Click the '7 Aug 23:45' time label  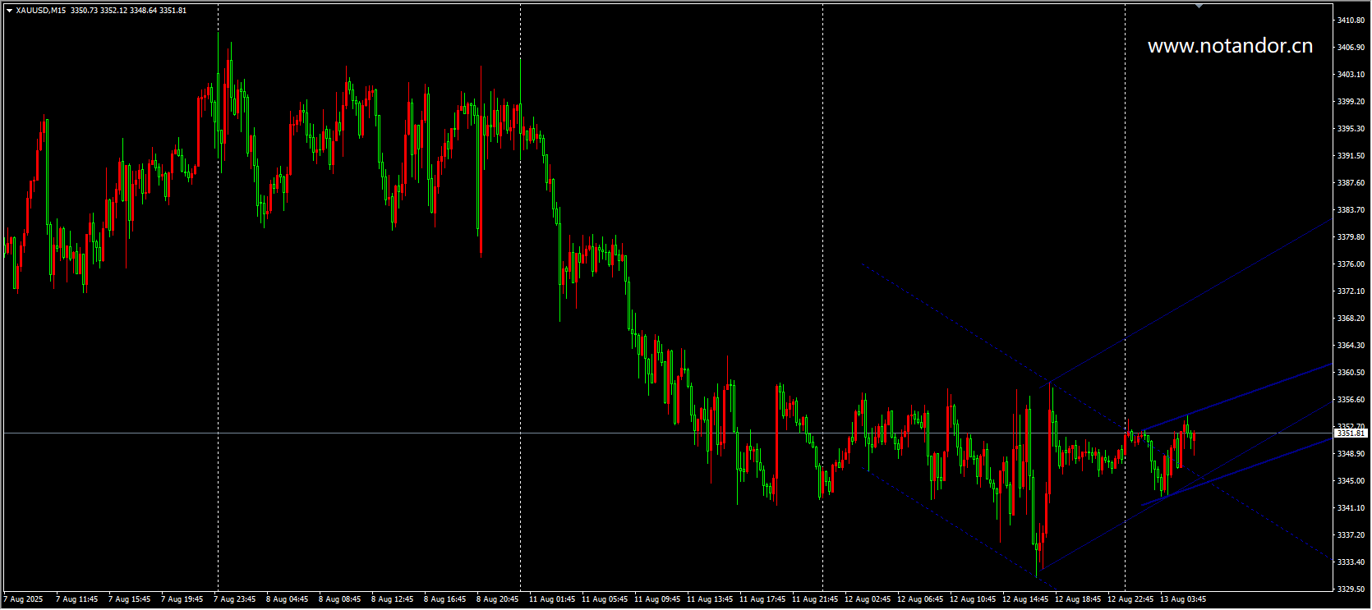tap(234, 599)
